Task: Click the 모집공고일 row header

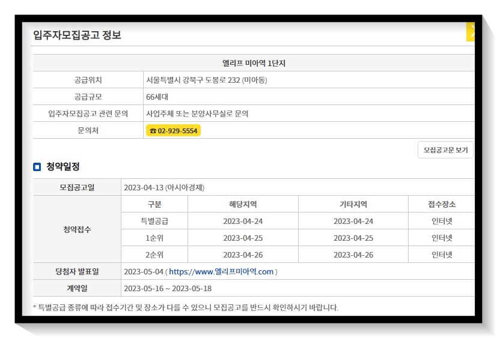Action: pos(77,187)
